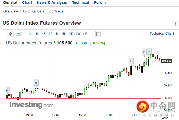Switch chart to 1D timeframe
179x120 pixels.
pos(71,34)
